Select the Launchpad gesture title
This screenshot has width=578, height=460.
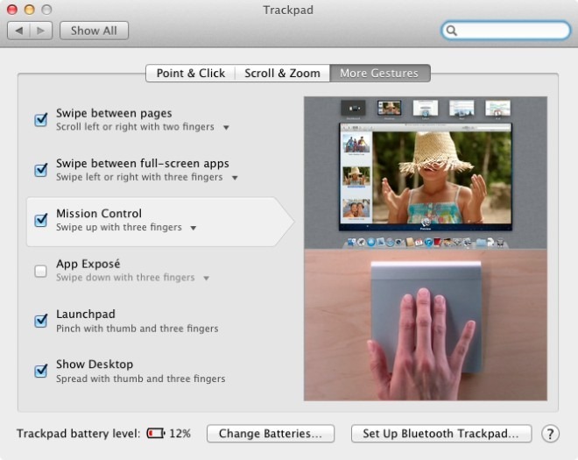(86, 314)
